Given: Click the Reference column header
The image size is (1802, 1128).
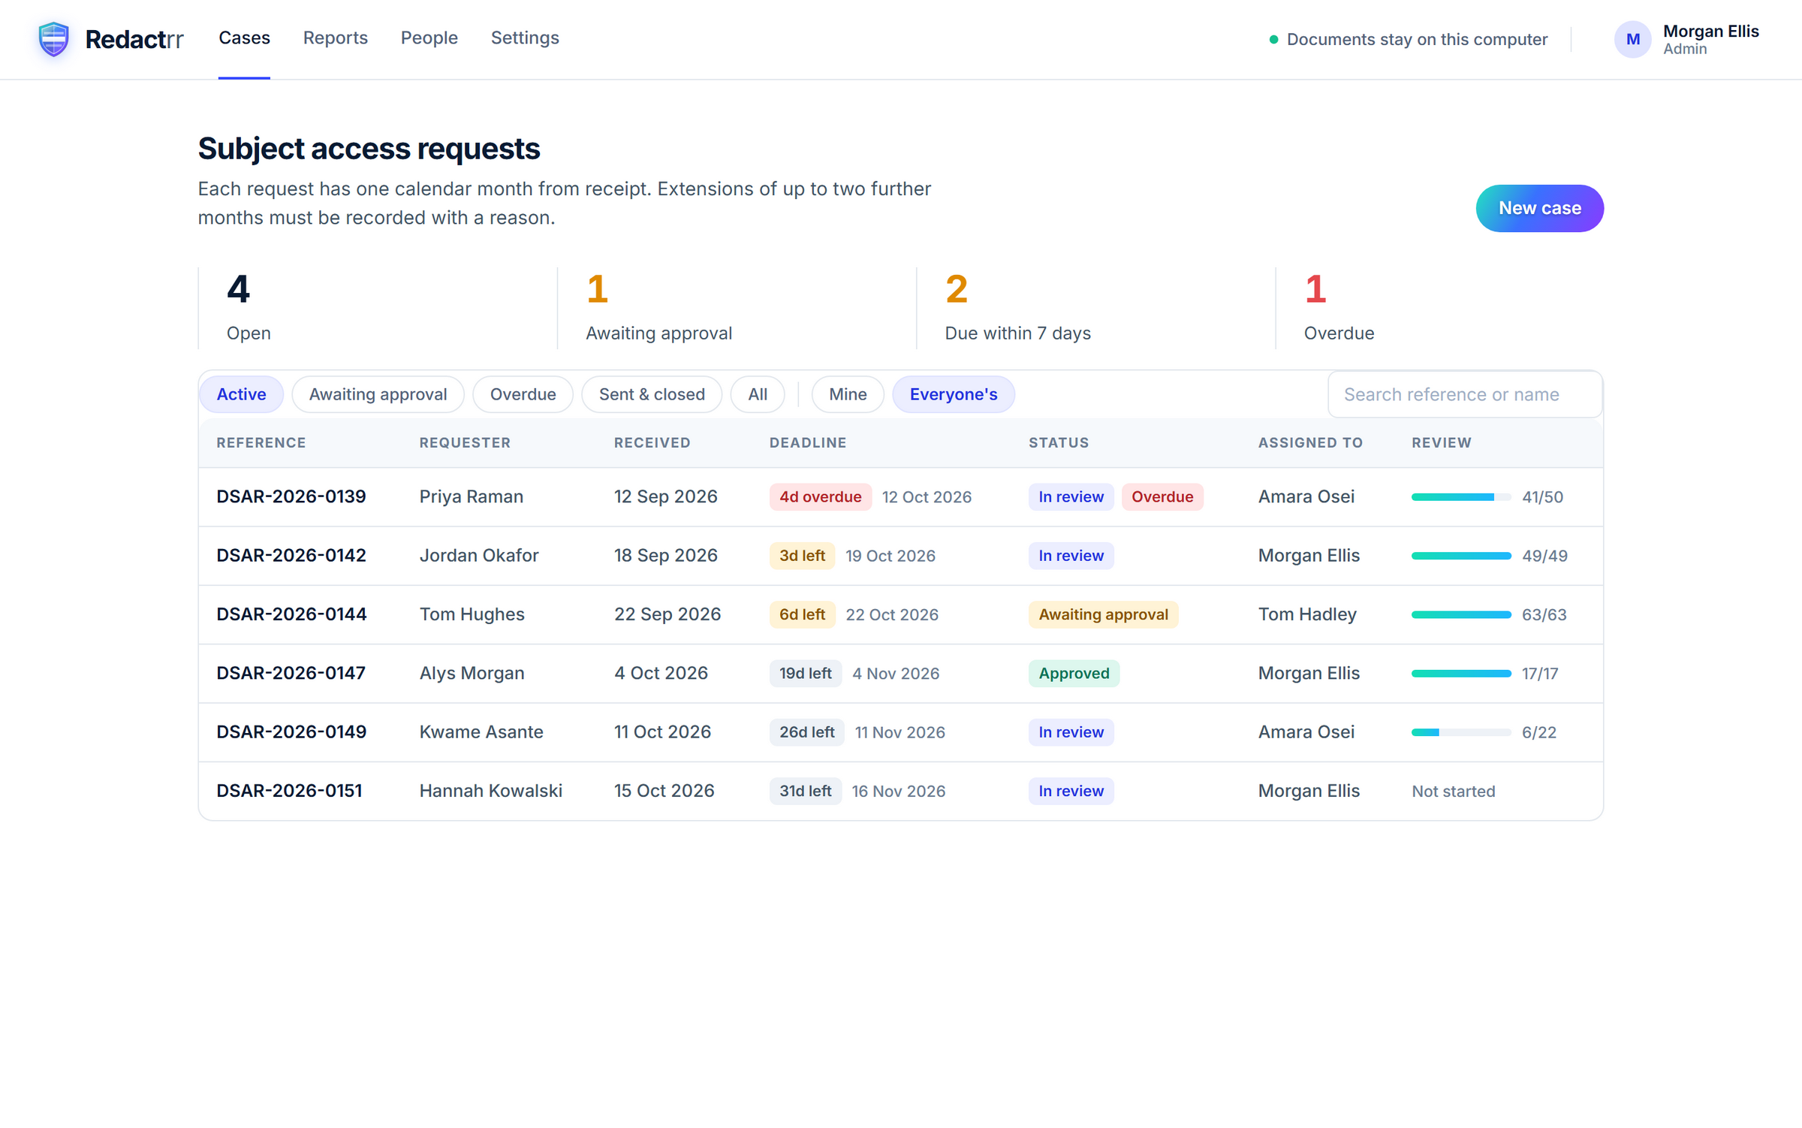Looking at the screenshot, I should pos(261,442).
